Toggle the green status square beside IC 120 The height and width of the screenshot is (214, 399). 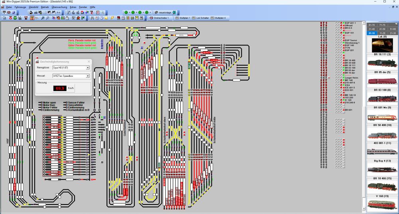[343, 100]
